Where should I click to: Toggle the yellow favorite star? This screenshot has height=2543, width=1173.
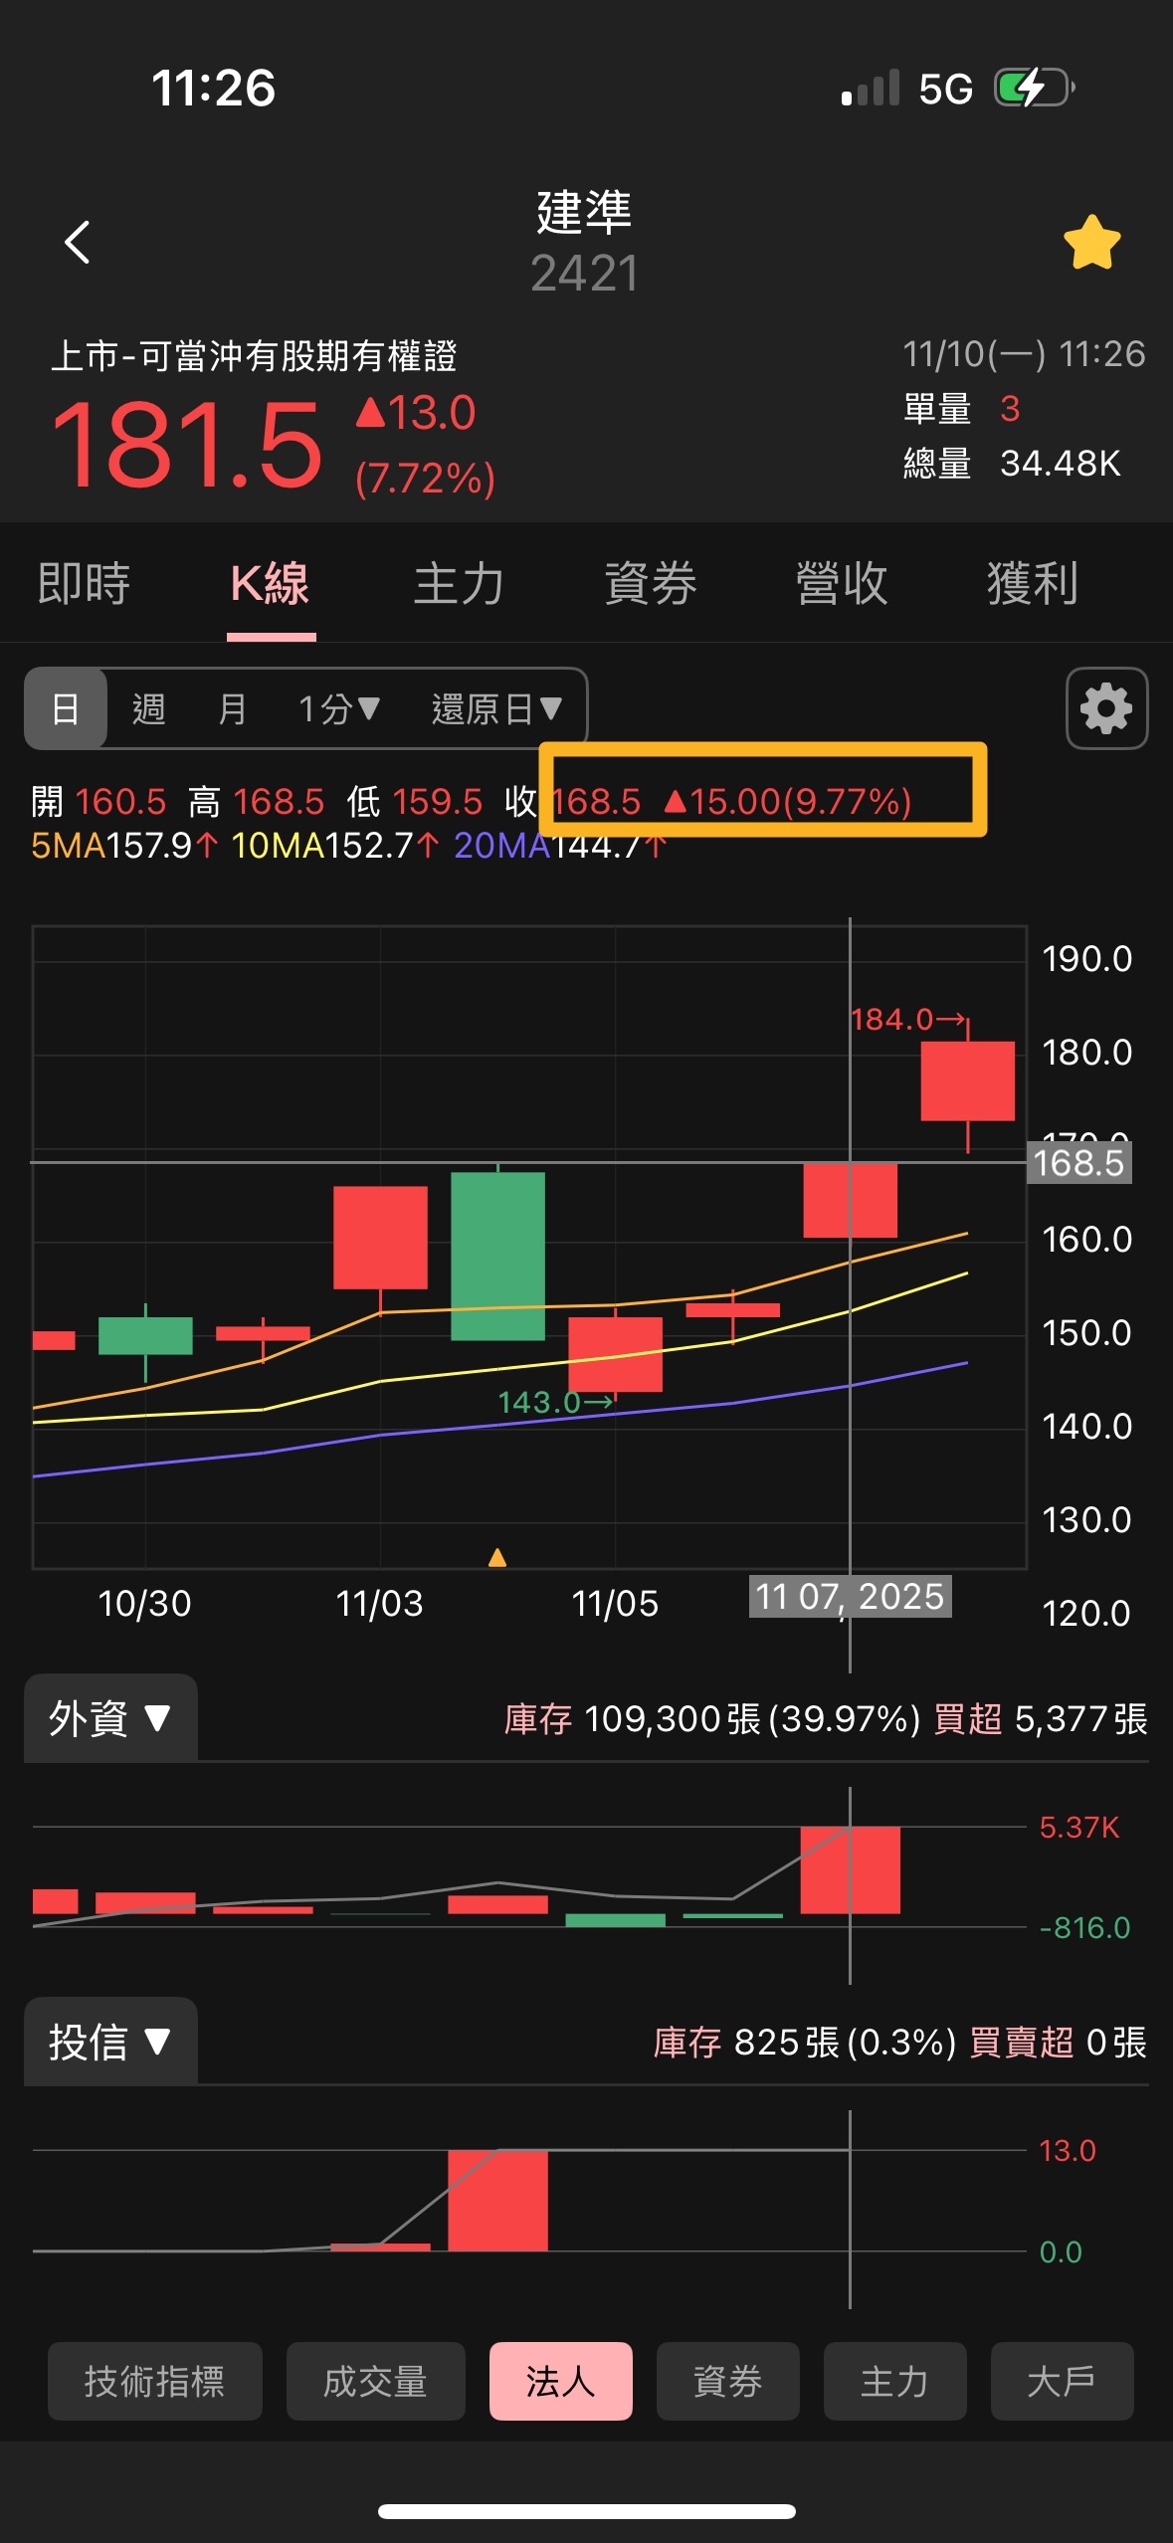coord(1091,243)
